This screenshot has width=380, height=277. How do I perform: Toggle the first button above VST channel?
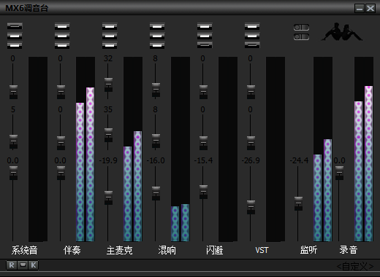click(x=252, y=26)
